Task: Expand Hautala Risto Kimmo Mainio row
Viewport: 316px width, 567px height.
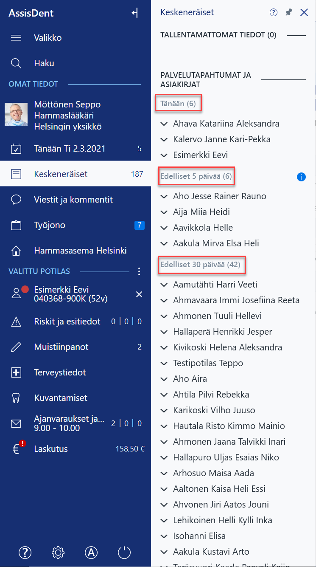Action: [x=164, y=426]
